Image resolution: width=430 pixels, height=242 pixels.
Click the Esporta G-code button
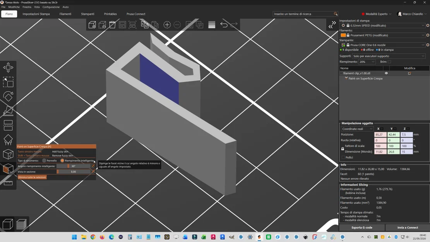[x=362, y=227]
